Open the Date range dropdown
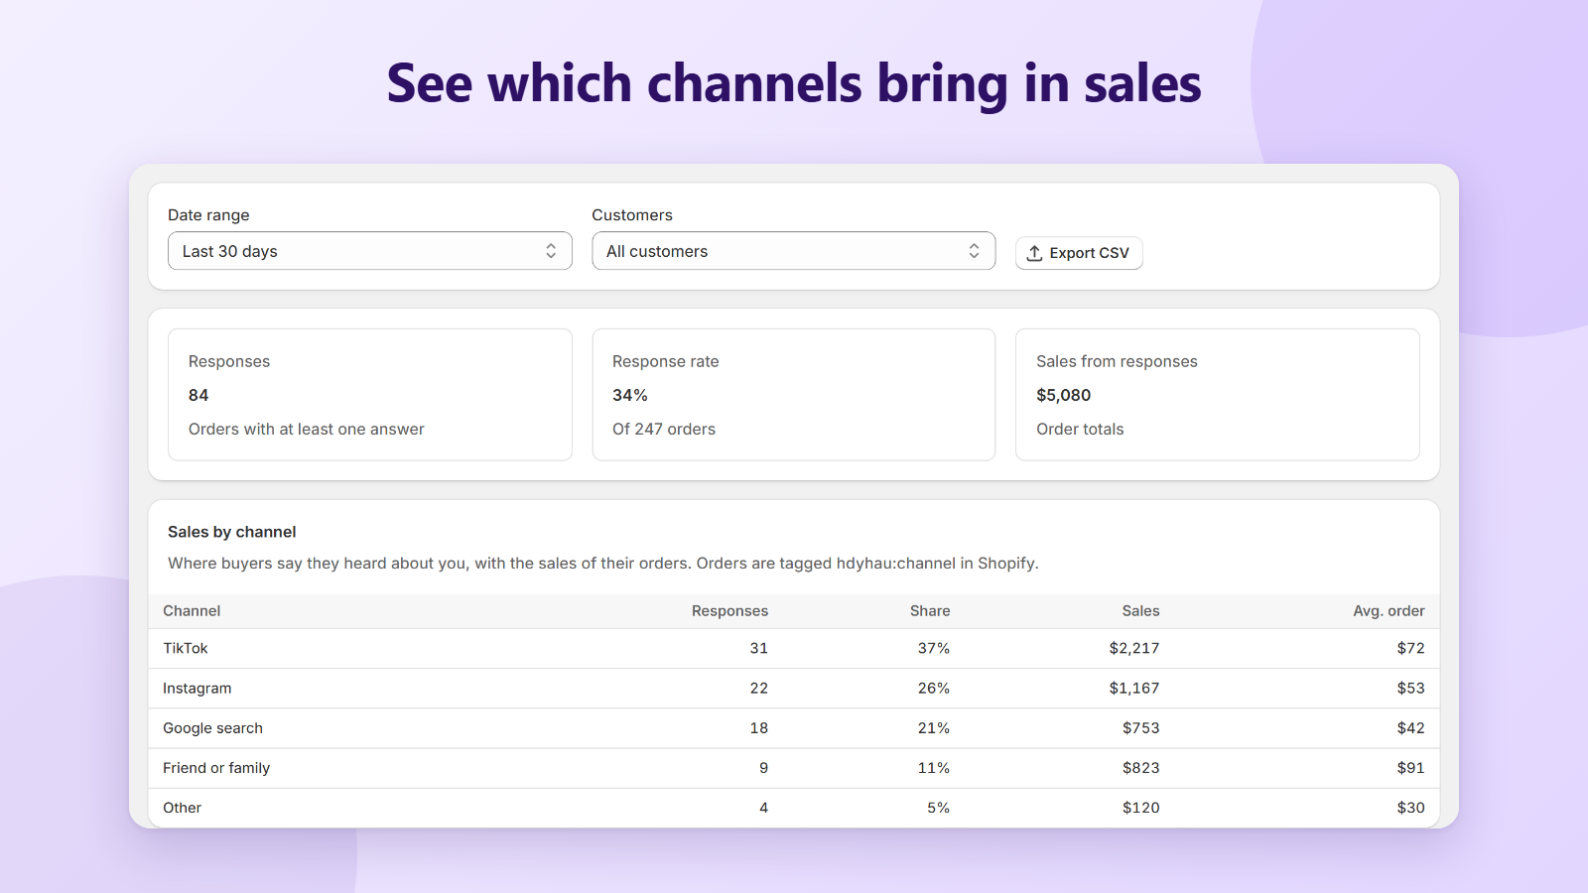 369,251
